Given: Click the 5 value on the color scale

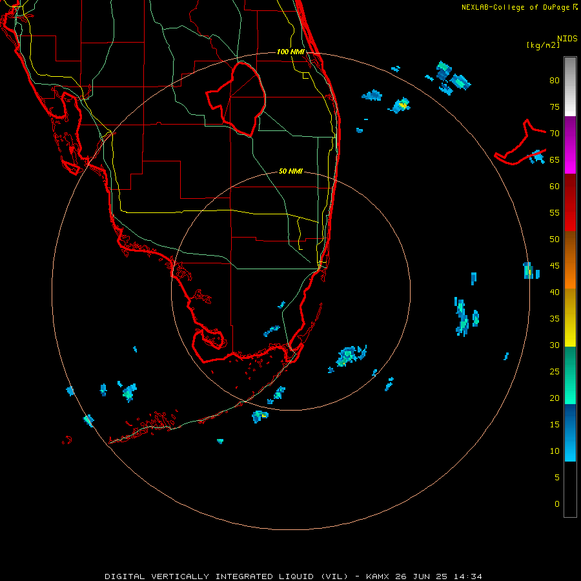Looking at the screenshot, I should tap(557, 478).
